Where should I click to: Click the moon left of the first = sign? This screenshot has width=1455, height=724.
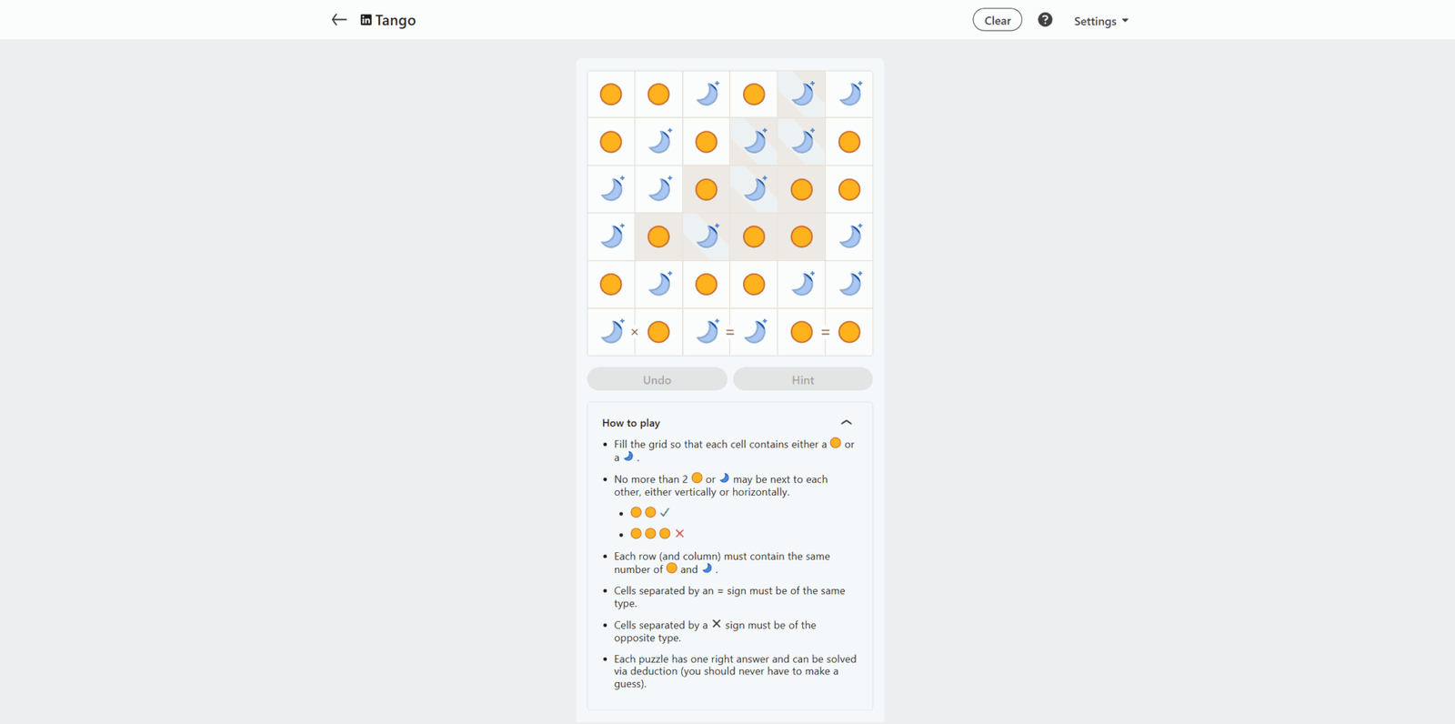pos(707,332)
